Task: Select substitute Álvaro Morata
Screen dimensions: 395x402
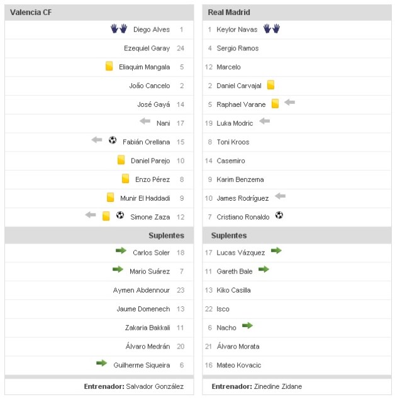Action: click(238, 347)
